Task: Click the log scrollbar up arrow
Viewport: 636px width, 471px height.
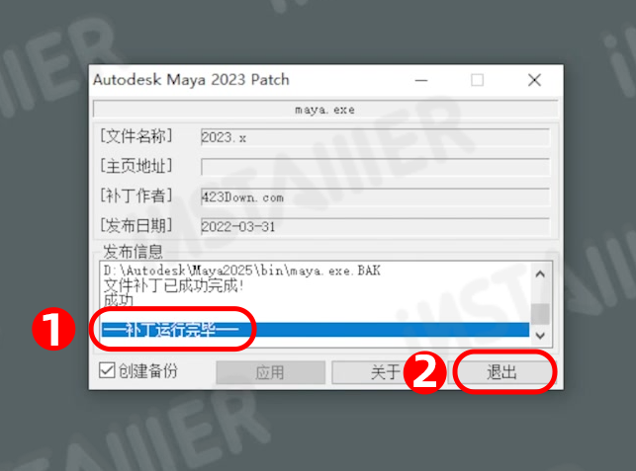Action: [x=540, y=275]
